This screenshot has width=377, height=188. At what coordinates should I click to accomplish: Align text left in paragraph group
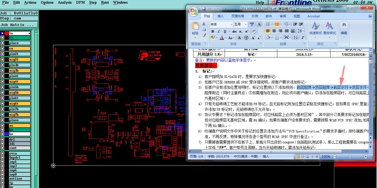(x=268, y=31)
